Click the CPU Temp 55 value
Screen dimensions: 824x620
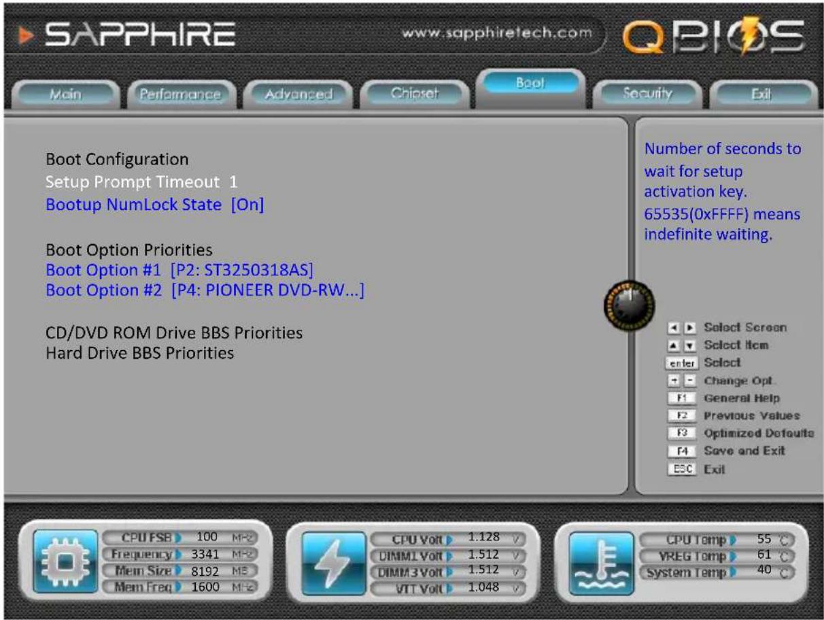pyautogui.click(x=764, y=539)
